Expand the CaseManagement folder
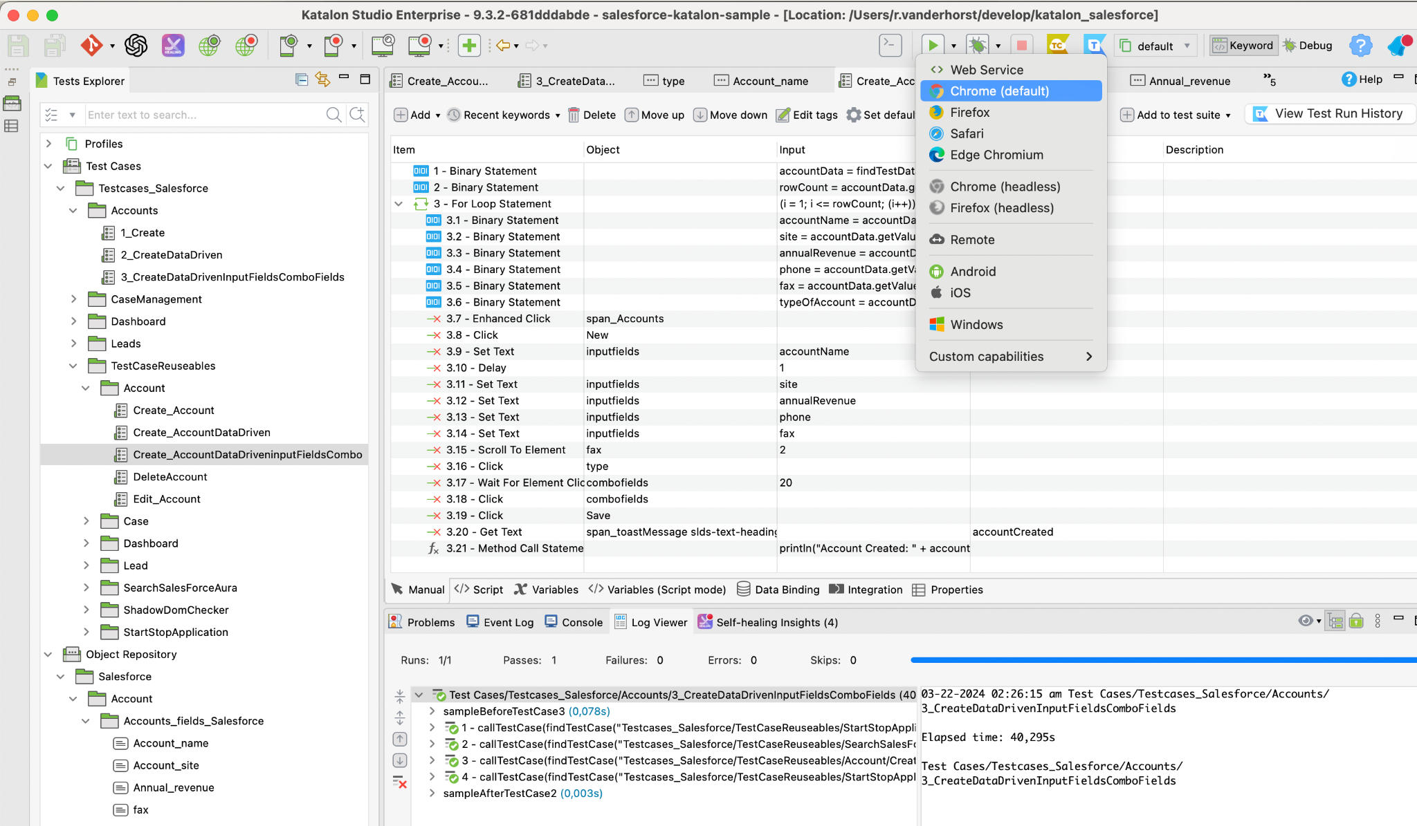 (x=73, y=299)
